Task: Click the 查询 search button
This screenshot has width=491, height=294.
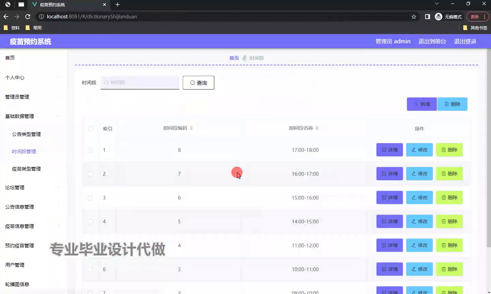Action: point(198,83)
